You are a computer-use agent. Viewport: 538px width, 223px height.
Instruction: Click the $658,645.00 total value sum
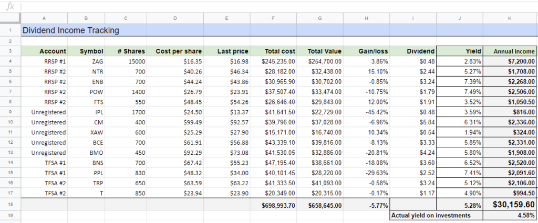320,205
